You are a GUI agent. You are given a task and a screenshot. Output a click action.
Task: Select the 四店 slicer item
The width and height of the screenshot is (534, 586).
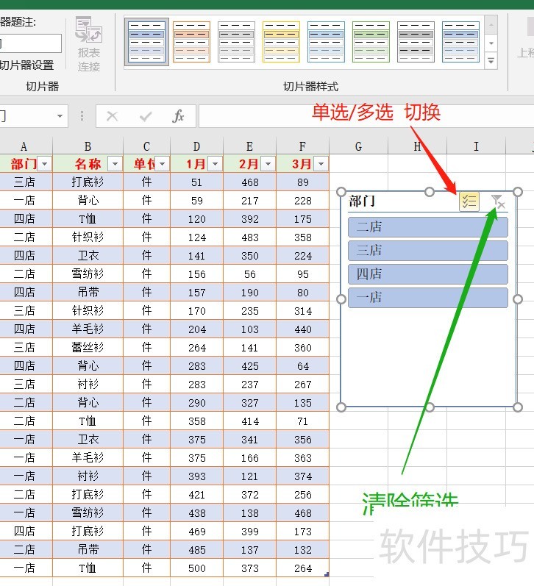click(428, 274)
